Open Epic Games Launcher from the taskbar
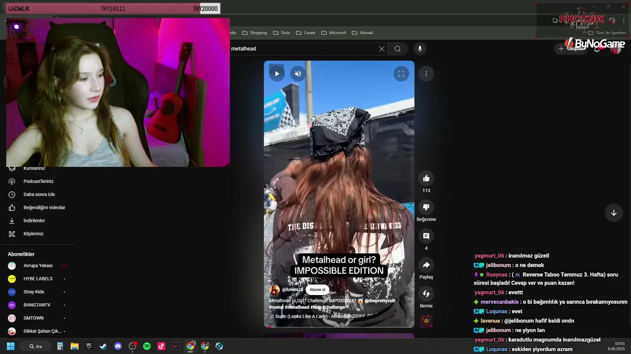631x354 pixels. [x=89, y=346]
